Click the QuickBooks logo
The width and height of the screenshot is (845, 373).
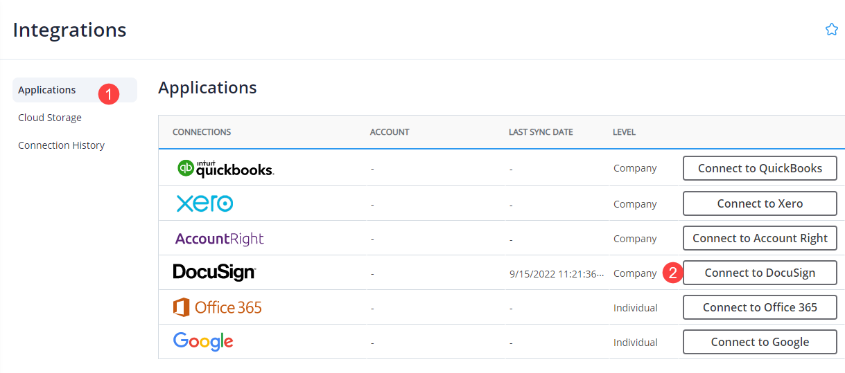226,168
